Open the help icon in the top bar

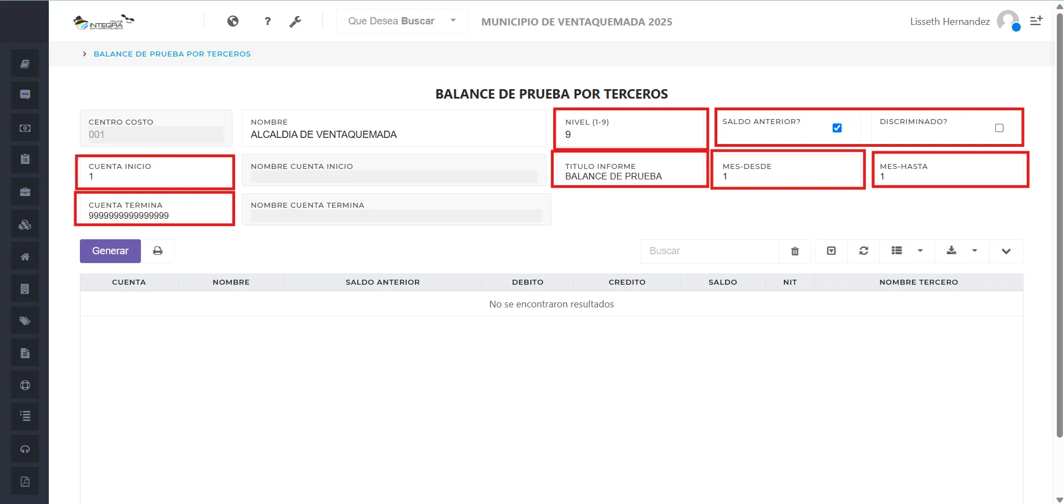[x=267, y=21]
